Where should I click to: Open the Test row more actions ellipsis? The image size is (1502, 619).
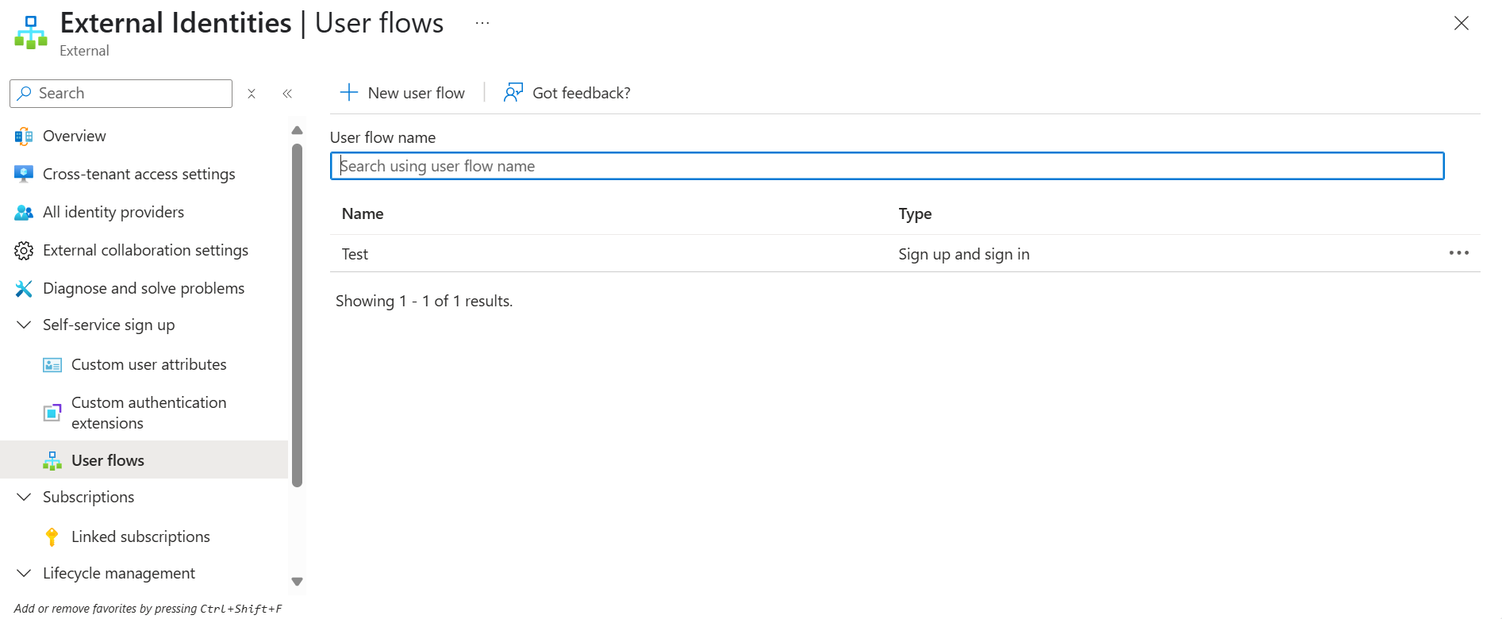(x=1459, y=253)
